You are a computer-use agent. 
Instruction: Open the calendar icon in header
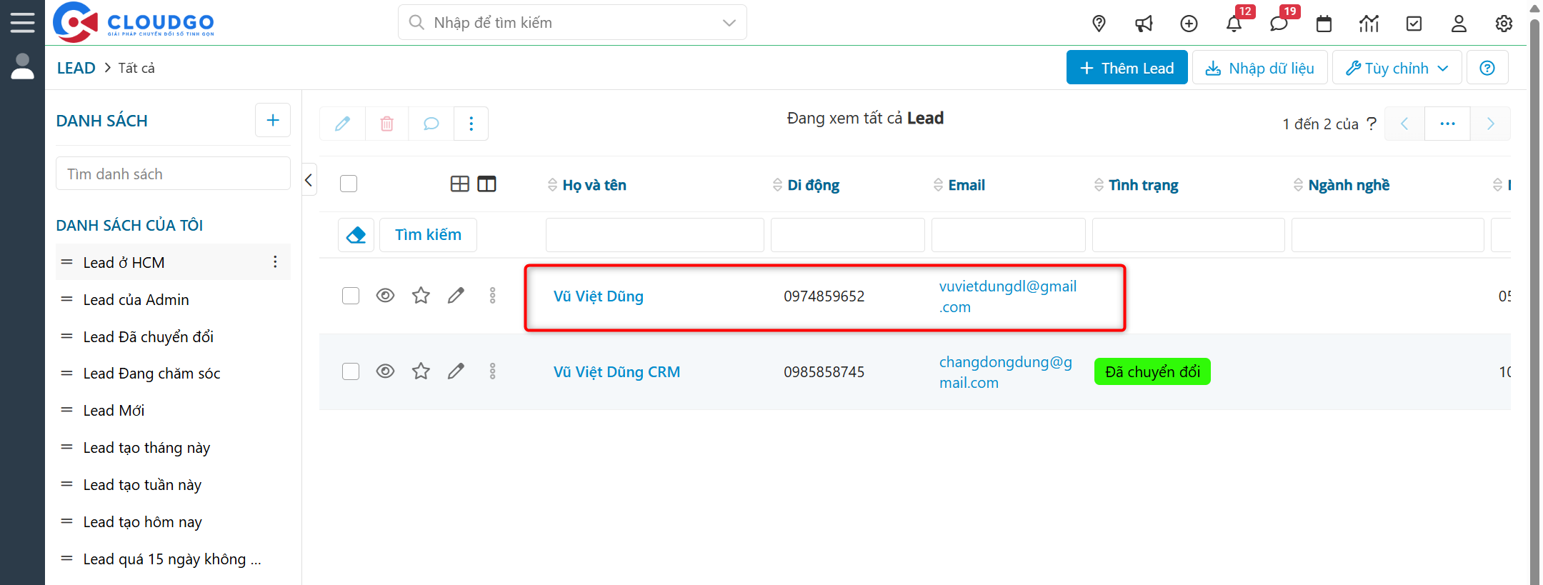tap(1324, 24)
